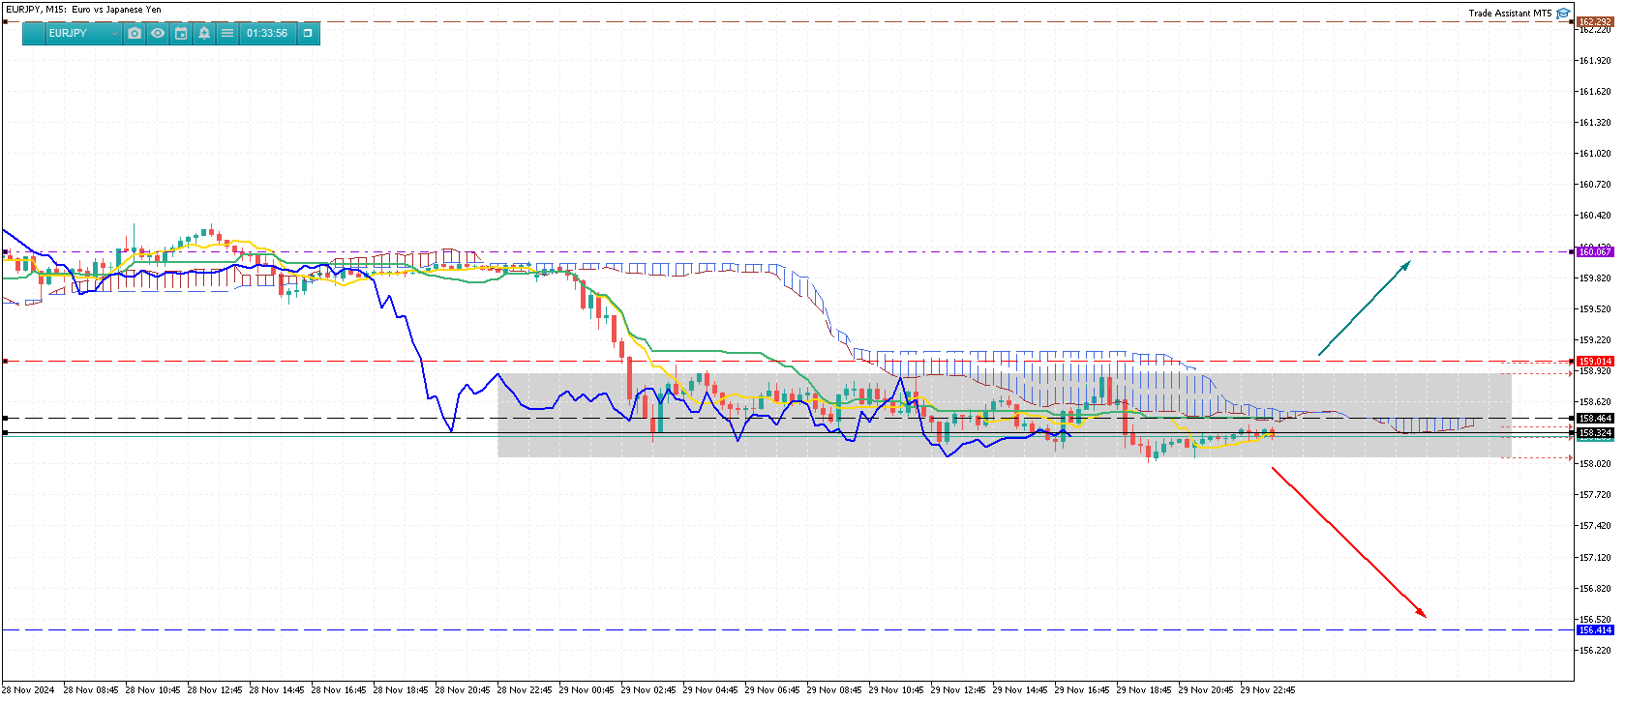Toggle the eye visibility icon
This screenshot has width=1625, height=701.
point(158,33)
